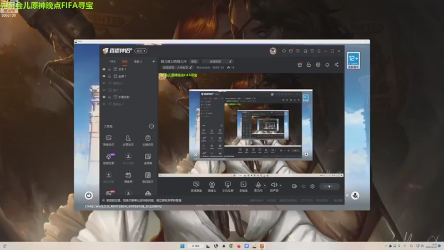This screenshot has width=444, height=250.
Task: Show the hidden 图片 1 layer
Action: (104, 90)
